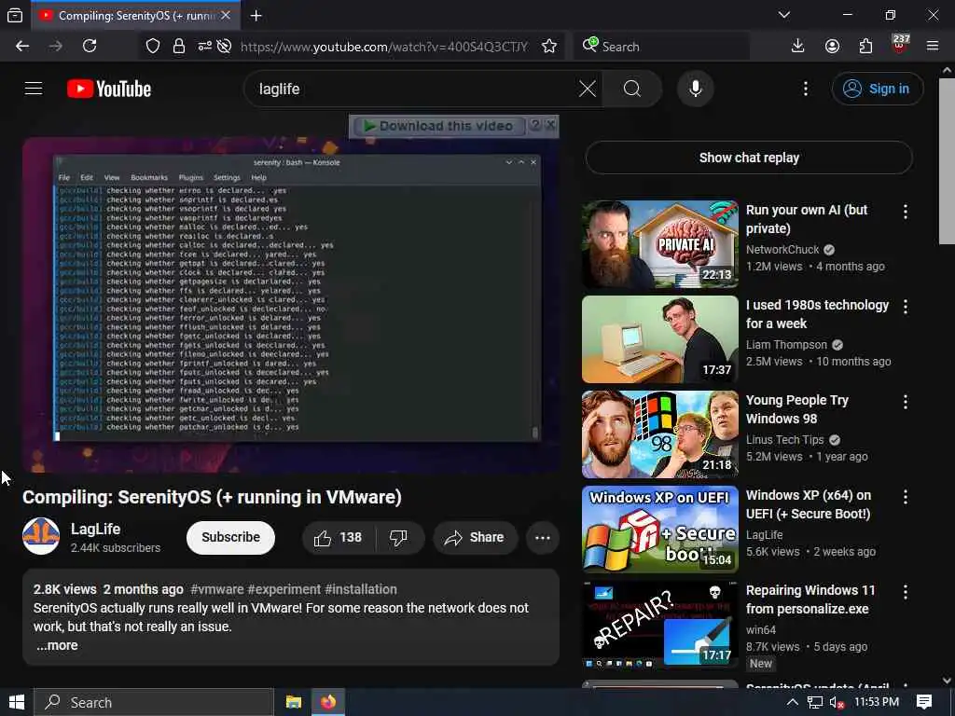Show hidden system tray icons
This screenshot has width=955, height=716.
793,702
